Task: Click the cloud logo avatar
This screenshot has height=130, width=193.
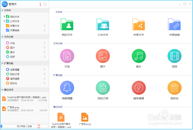Action: (5, 4)
